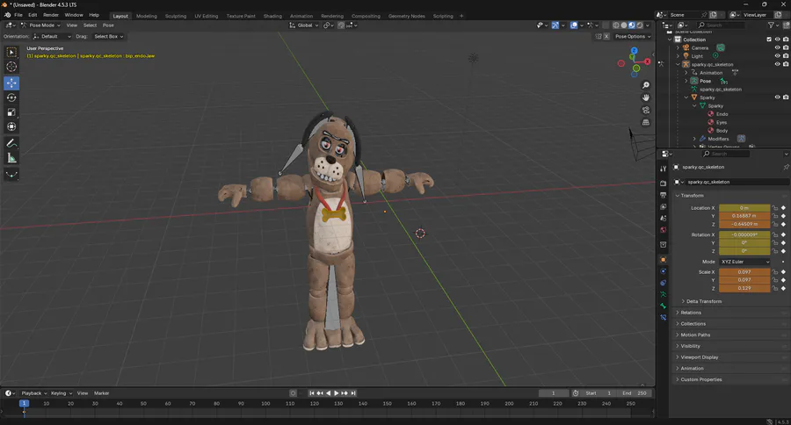Activate the Scale tool
Screen dimensions: 791x425
coord(11,112)
